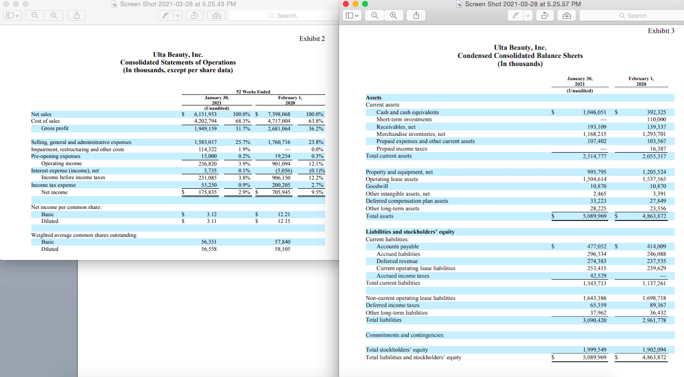Viewport: 684px width, 377px height.
Task: Click the 'Deferred income taxes' label
Action: [393, 305]
